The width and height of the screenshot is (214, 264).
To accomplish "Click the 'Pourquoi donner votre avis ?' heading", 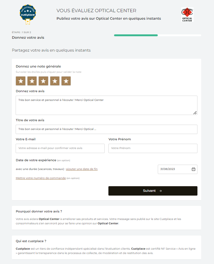I will [x=39, y=212].
